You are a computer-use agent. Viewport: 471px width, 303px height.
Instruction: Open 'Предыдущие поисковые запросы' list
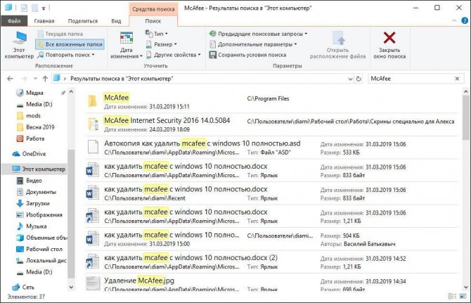point(258,34)
